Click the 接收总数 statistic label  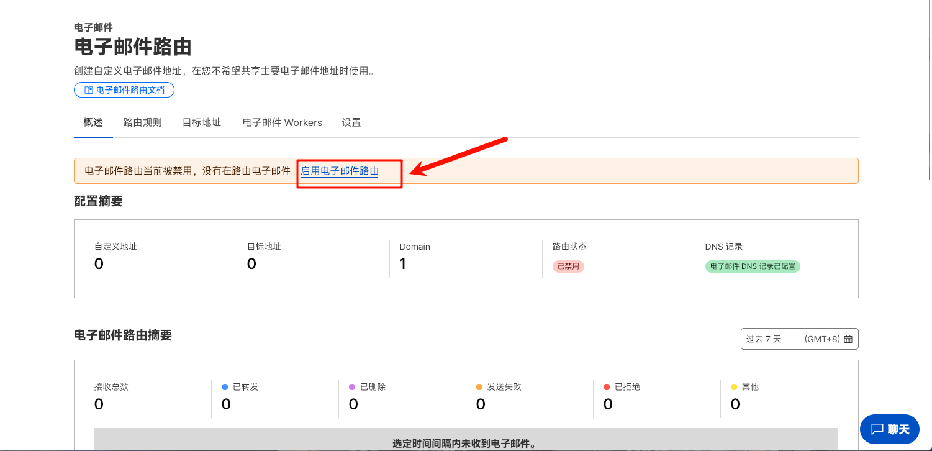pos(111,387)
